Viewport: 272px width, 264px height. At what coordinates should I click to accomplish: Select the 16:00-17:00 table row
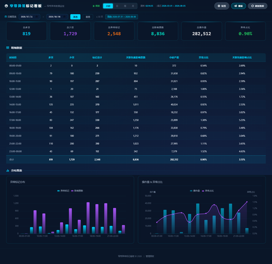[136, 113]
